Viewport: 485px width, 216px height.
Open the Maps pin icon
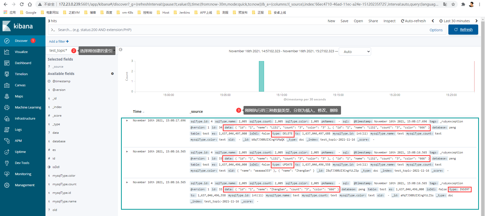coord(7,96)
